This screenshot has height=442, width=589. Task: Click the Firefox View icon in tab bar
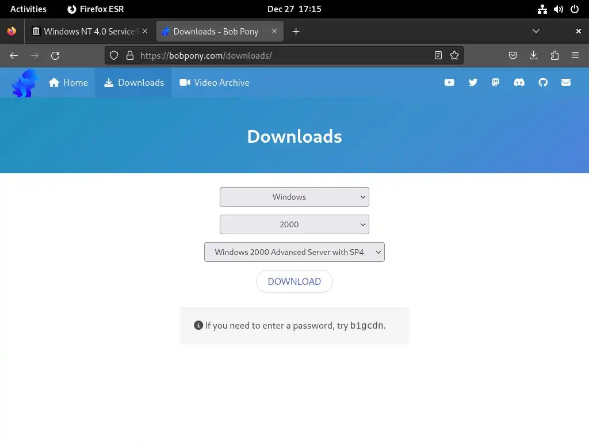12,31
